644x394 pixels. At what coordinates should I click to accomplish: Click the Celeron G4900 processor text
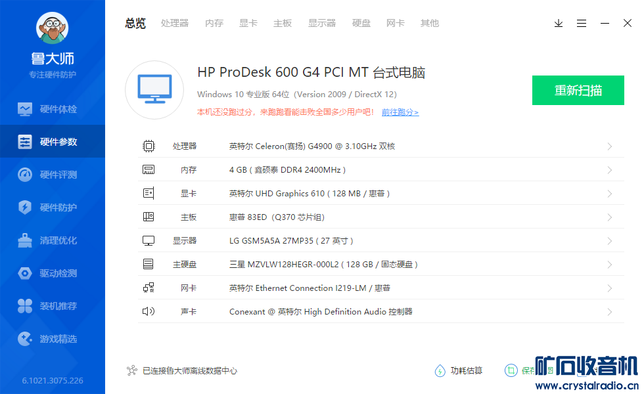312,146
